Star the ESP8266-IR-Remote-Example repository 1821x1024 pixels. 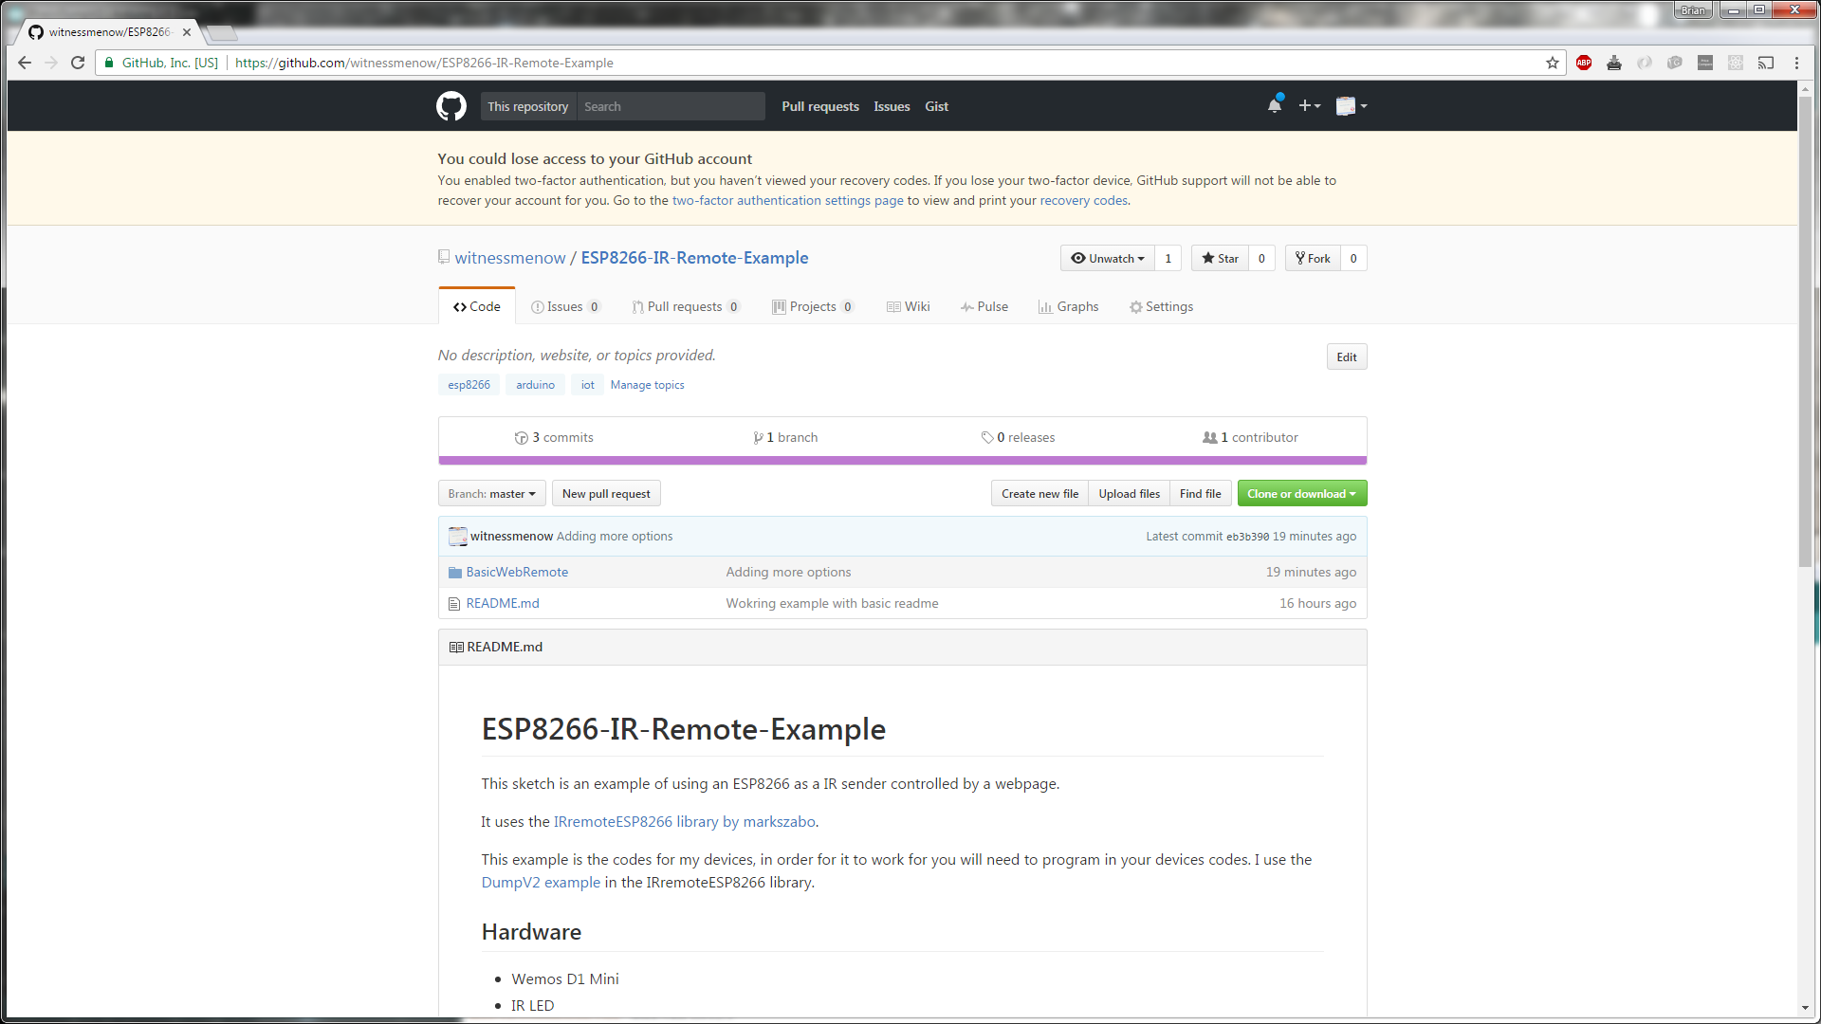(1220, 258)
